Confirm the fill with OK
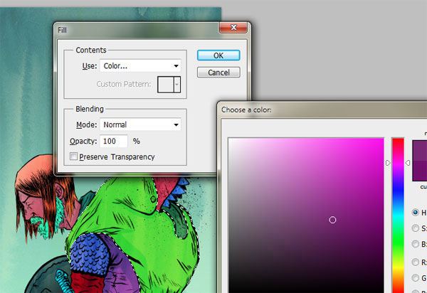This screenshot has width=427, height=293. click(218, 55)
